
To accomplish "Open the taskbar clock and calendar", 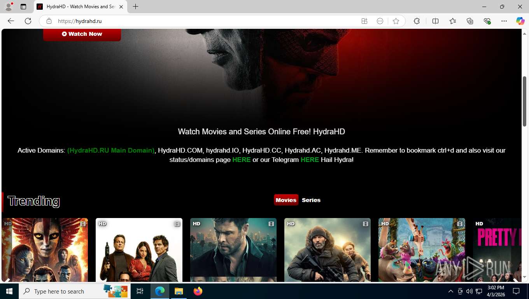I will point(496,291).
